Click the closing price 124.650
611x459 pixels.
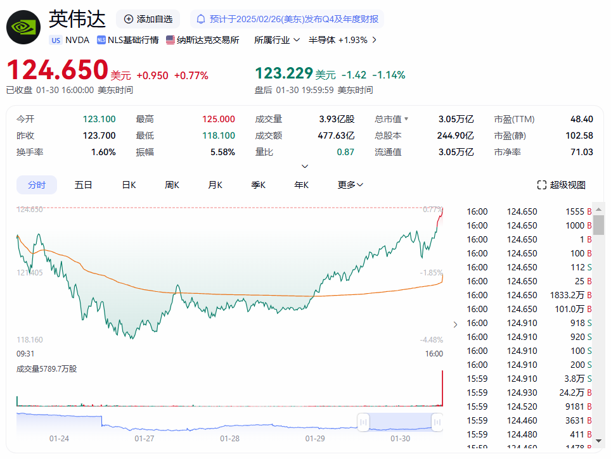pos(57,70)
